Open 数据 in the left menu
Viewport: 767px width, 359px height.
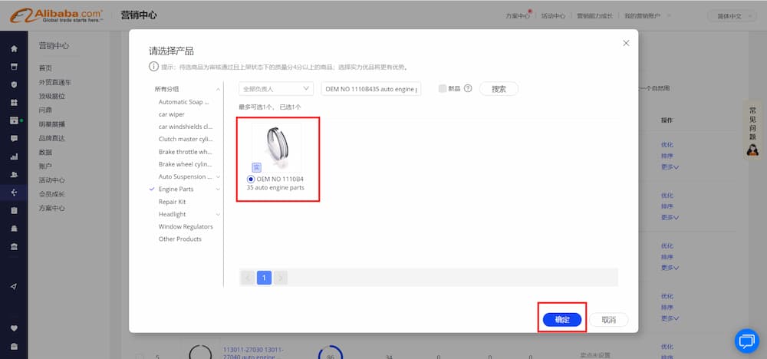coord(45,152)
